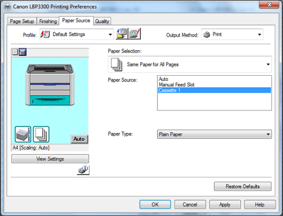Click the Default Settings profile icon
The width and height of the screenshot is (283, 216).
point(45,34)
